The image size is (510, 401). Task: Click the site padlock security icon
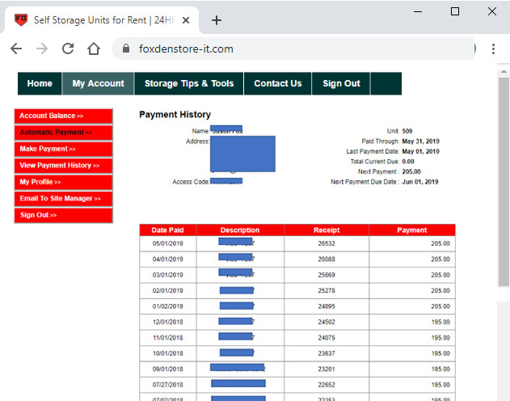(125, 49)
